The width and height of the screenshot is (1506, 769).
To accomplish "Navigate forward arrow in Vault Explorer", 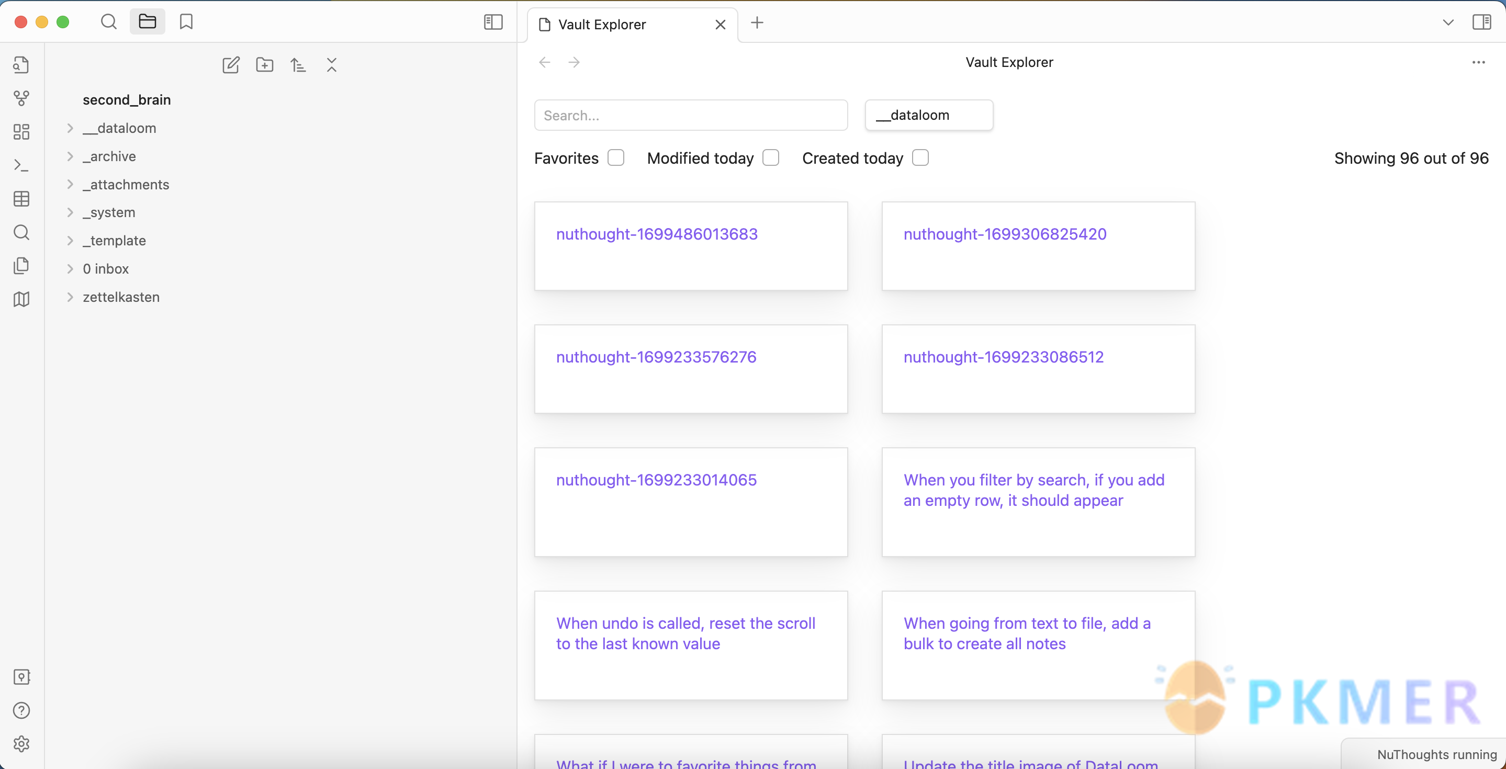I will tap(574, 63).
